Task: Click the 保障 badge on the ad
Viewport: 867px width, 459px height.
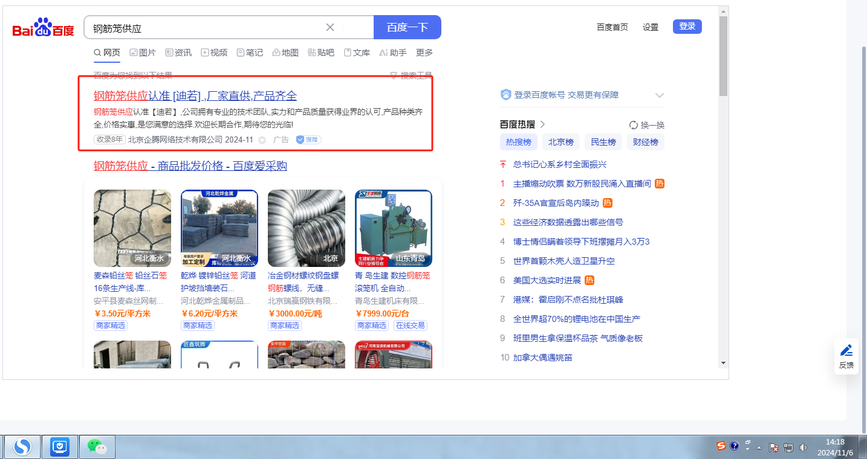Action: [x=308, y=140]
